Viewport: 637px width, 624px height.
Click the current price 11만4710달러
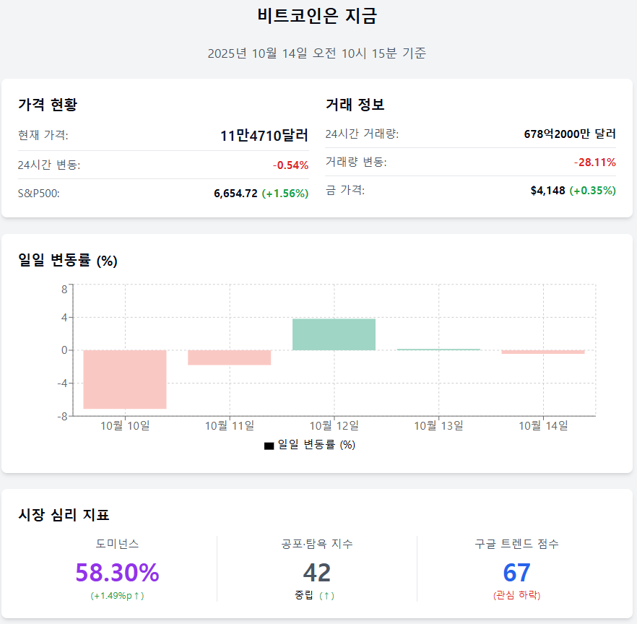click(x=264, y=135)
